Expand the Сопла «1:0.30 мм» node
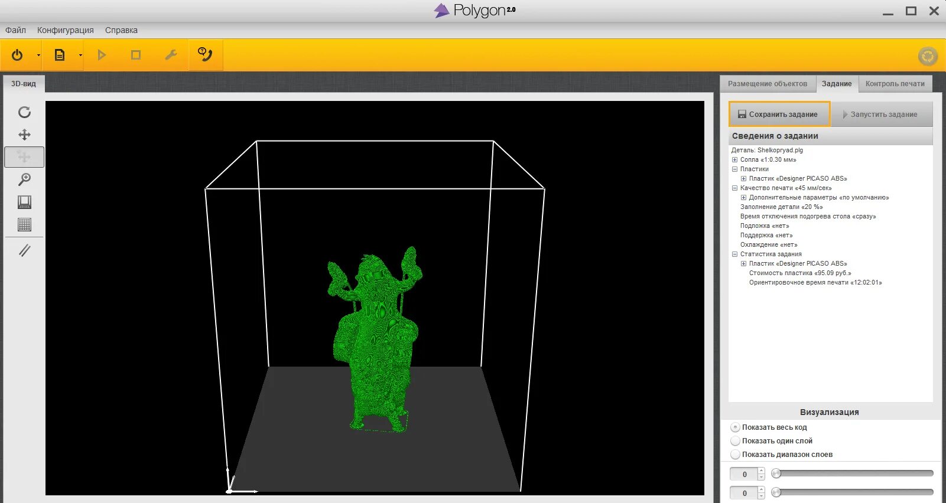 click(734, 160)
